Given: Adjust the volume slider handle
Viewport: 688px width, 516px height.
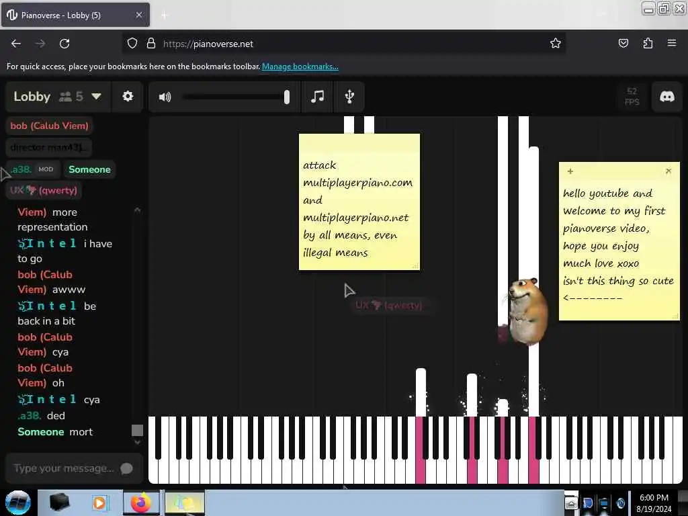Looking at the screenshot, I should pos(286,97).
